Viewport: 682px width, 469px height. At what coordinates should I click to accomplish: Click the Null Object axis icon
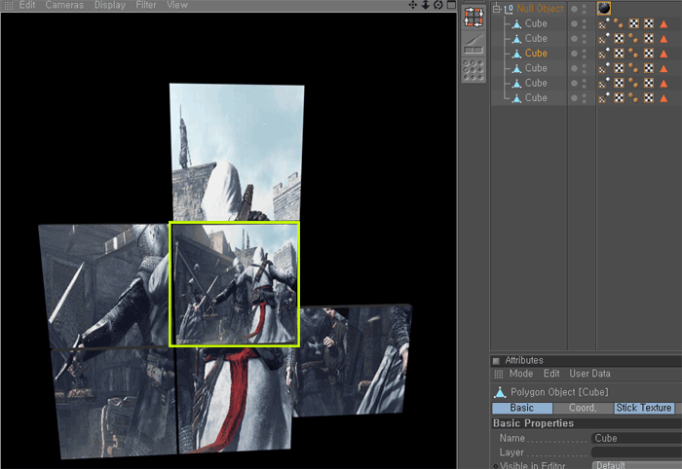click(x=508, y=9)
